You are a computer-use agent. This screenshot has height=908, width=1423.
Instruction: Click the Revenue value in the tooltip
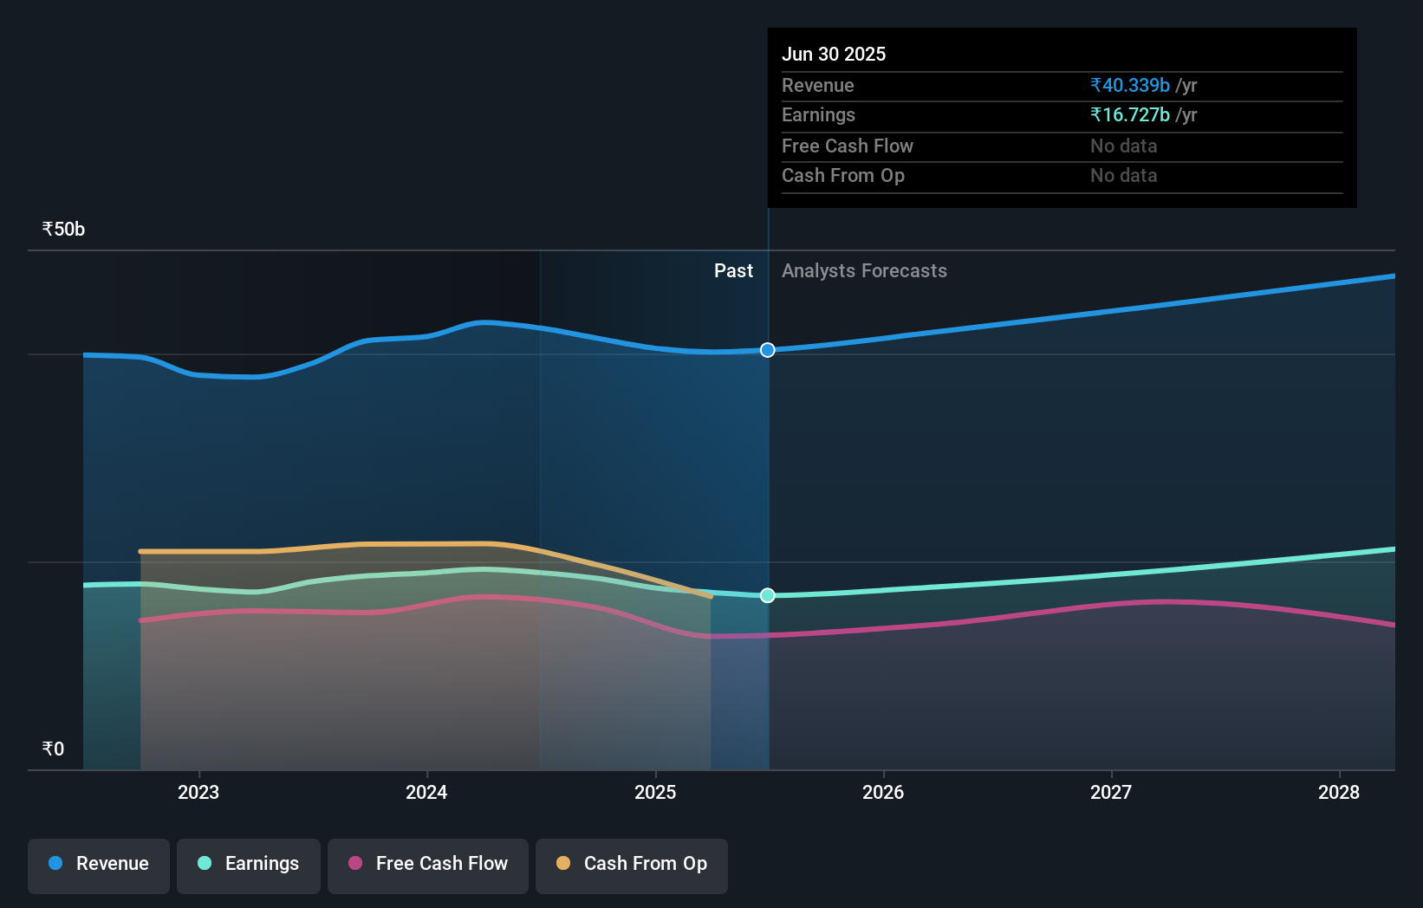1128,85
